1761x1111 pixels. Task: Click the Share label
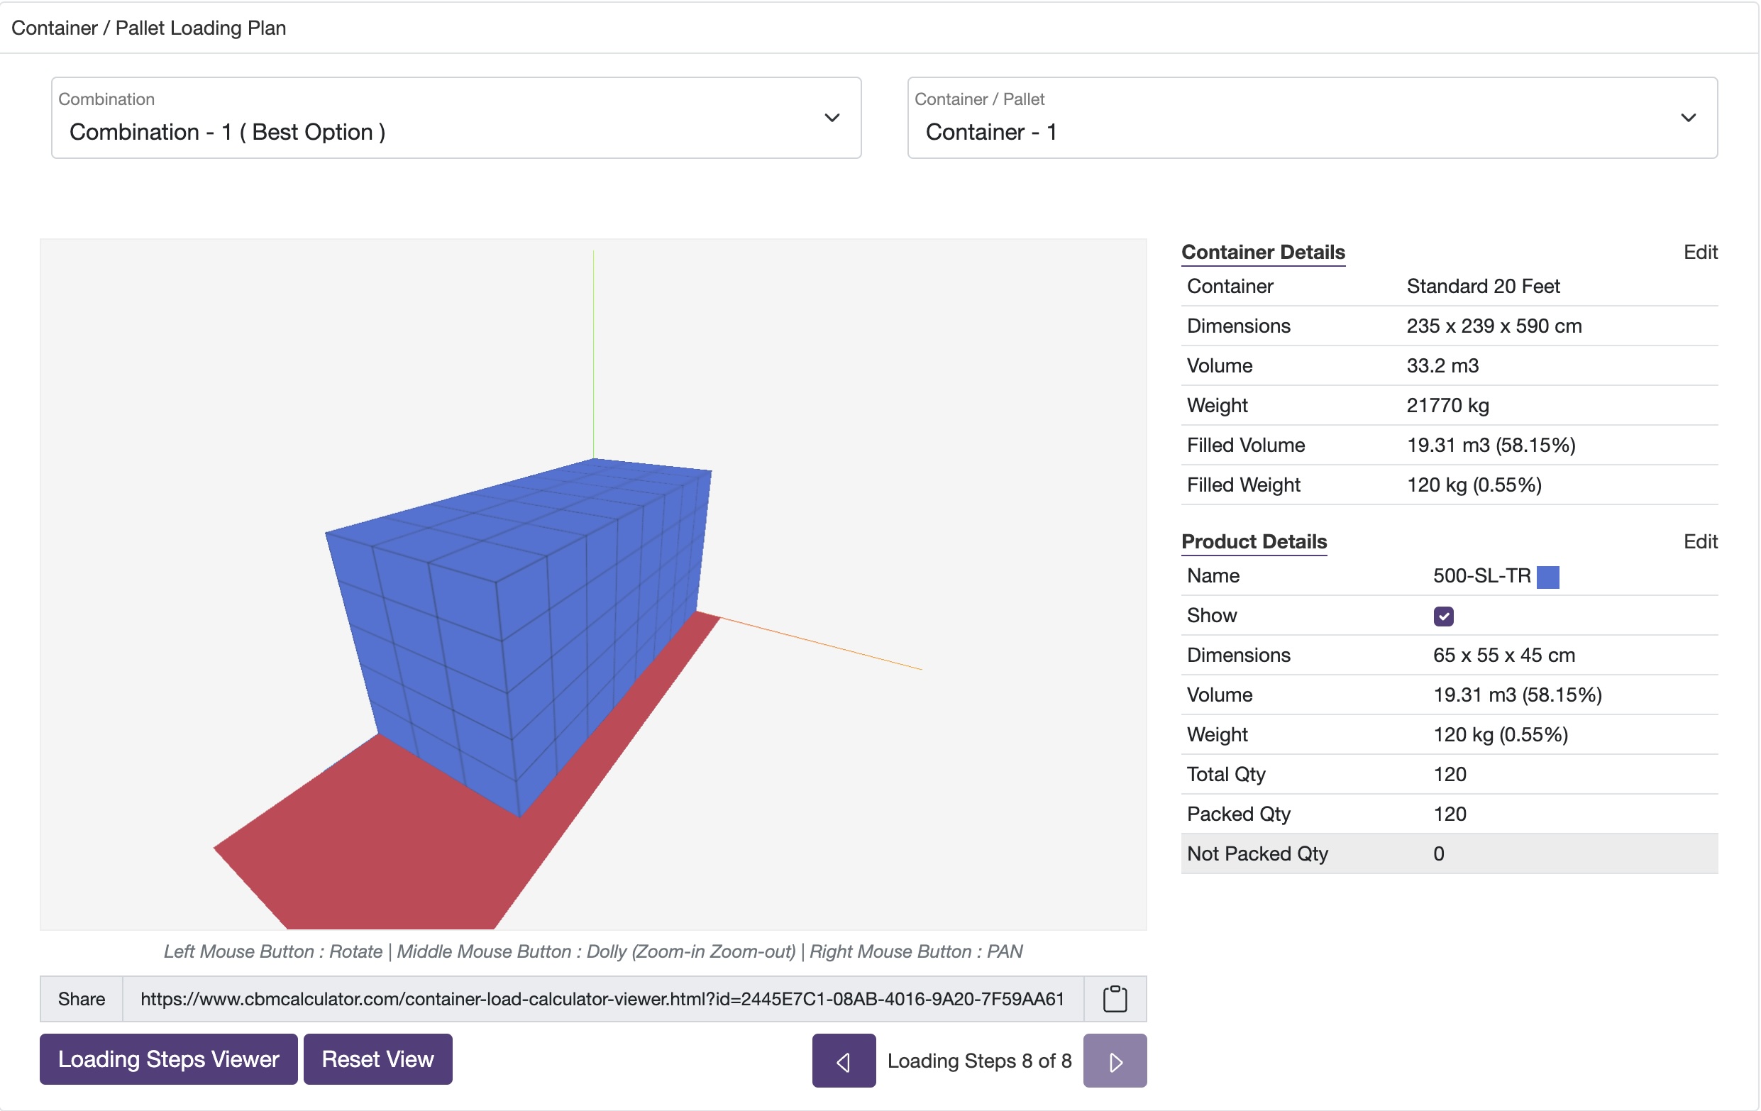click(80, 999)
